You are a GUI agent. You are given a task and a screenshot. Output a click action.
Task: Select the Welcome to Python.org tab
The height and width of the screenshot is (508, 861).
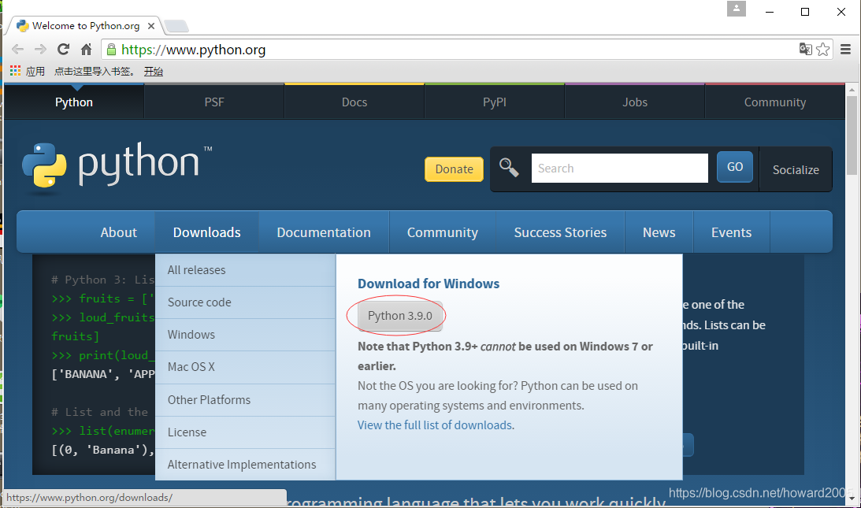pos(85,26)
